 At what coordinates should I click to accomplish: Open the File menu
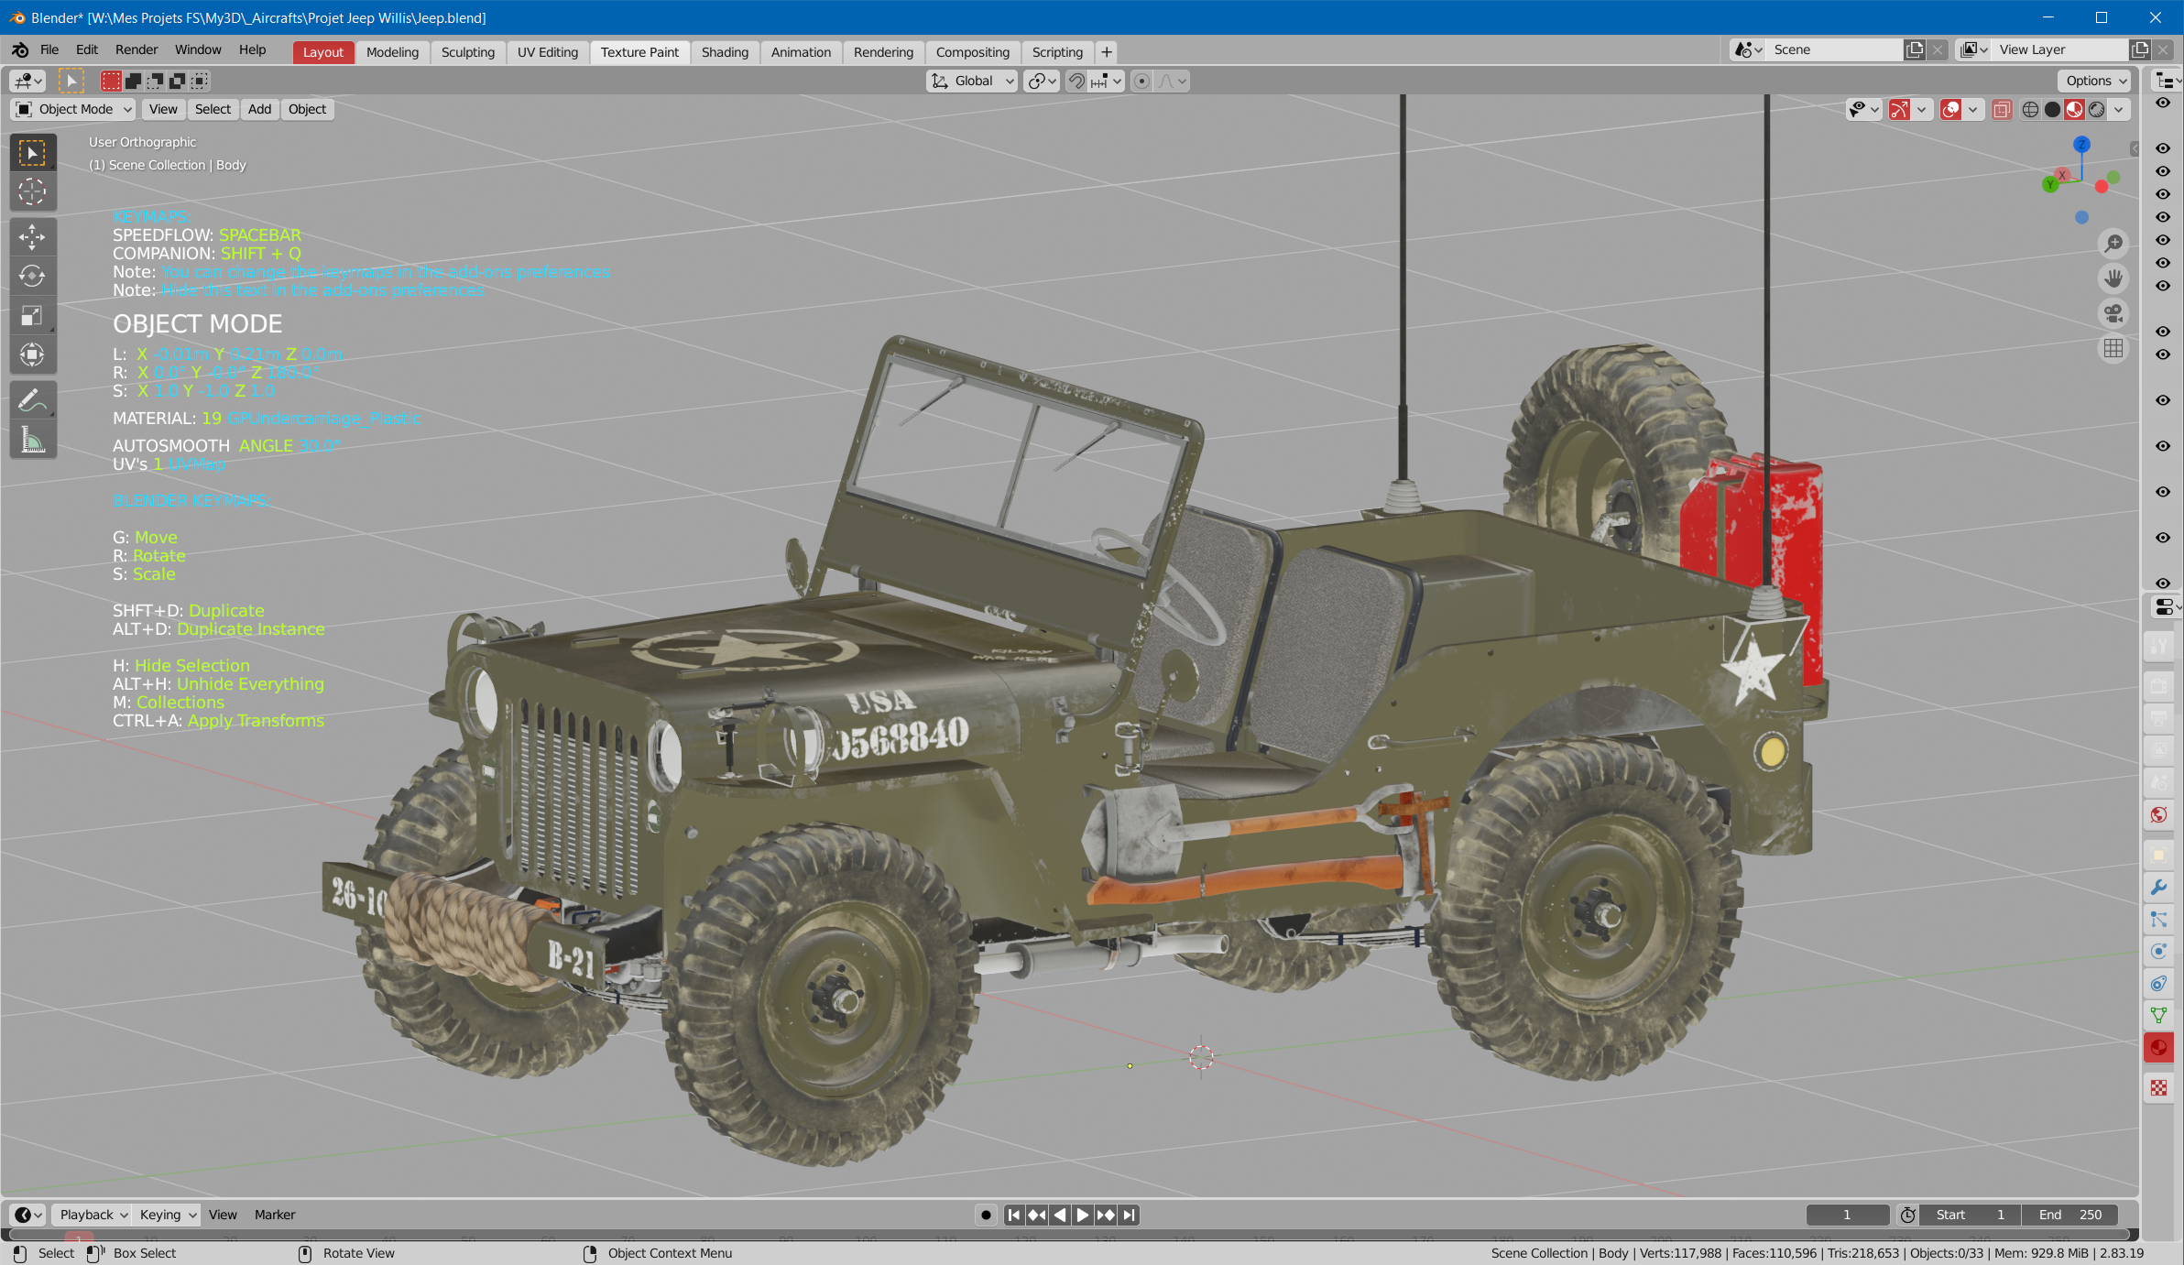click(49, 50)
